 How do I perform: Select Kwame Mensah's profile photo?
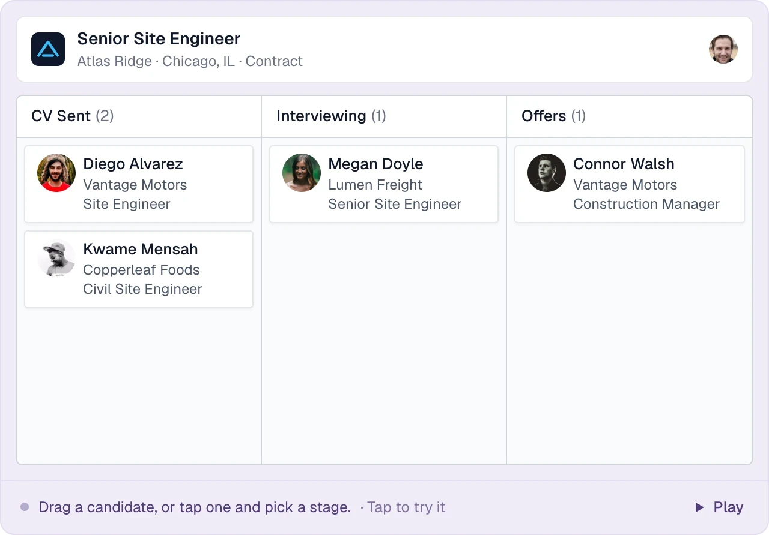coord(56,258)
